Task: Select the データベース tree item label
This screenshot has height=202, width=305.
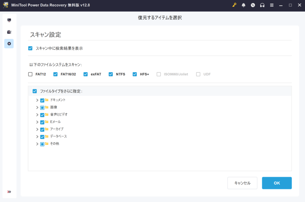Action: pyautogui.click(x=58, y=136)
